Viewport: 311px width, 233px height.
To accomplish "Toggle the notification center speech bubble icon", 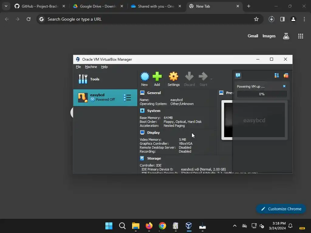I will (x=238, y=75).
